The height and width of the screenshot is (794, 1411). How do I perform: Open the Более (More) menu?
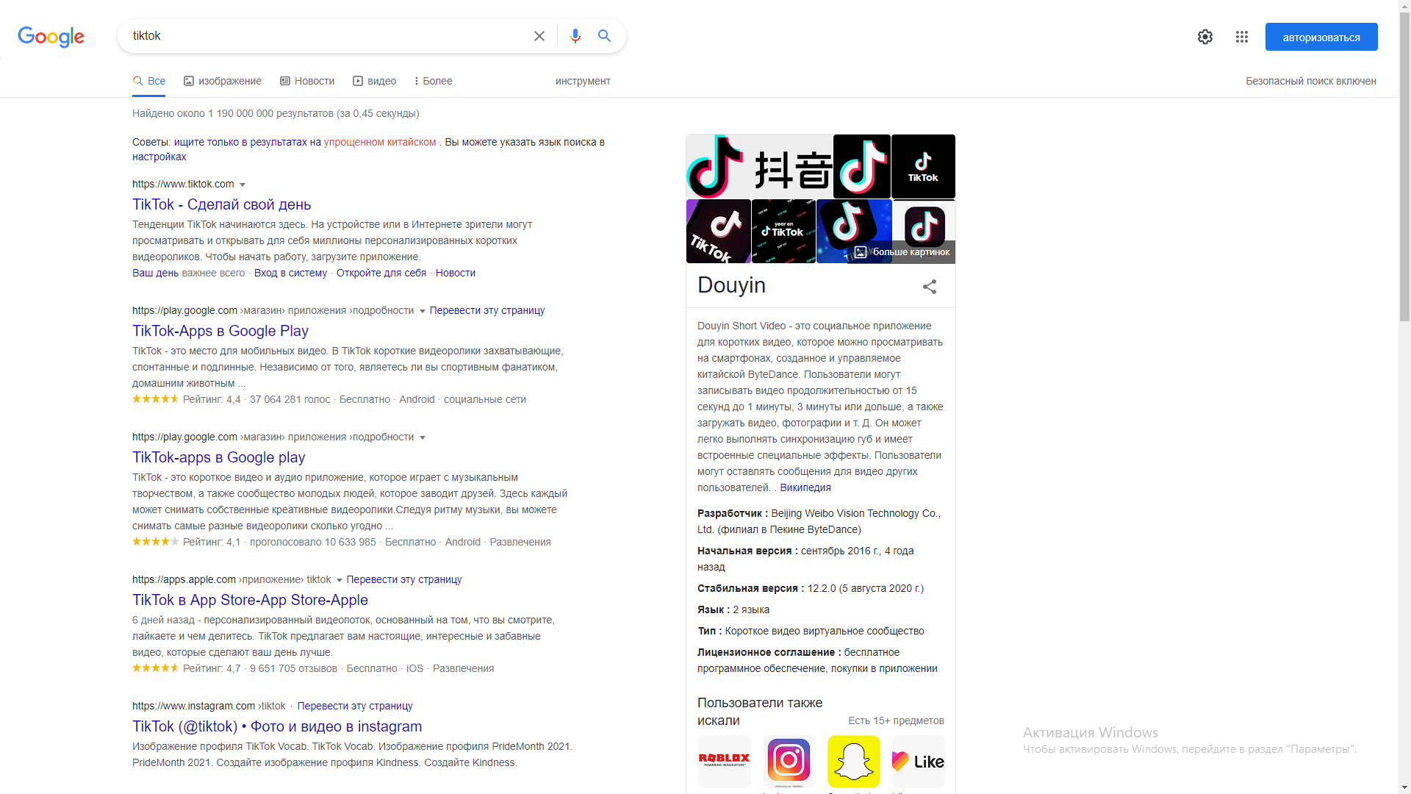(x=434, y=81)
